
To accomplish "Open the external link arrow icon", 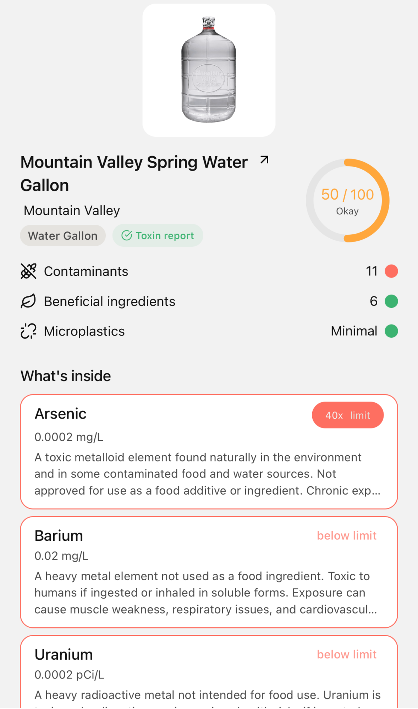I will tap(264, 160).
